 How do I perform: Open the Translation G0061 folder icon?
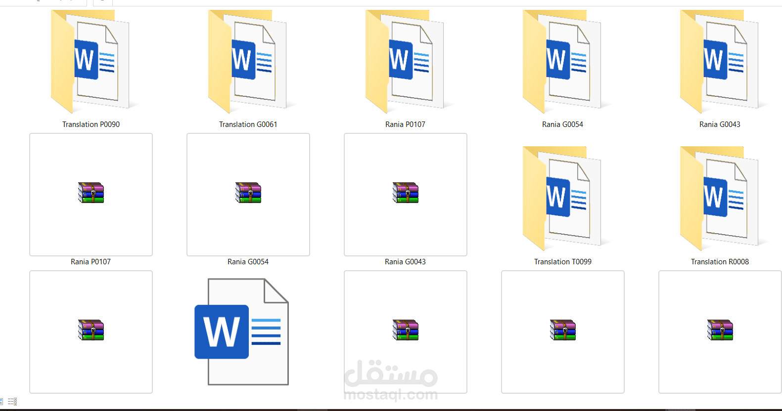coord(248,62)
